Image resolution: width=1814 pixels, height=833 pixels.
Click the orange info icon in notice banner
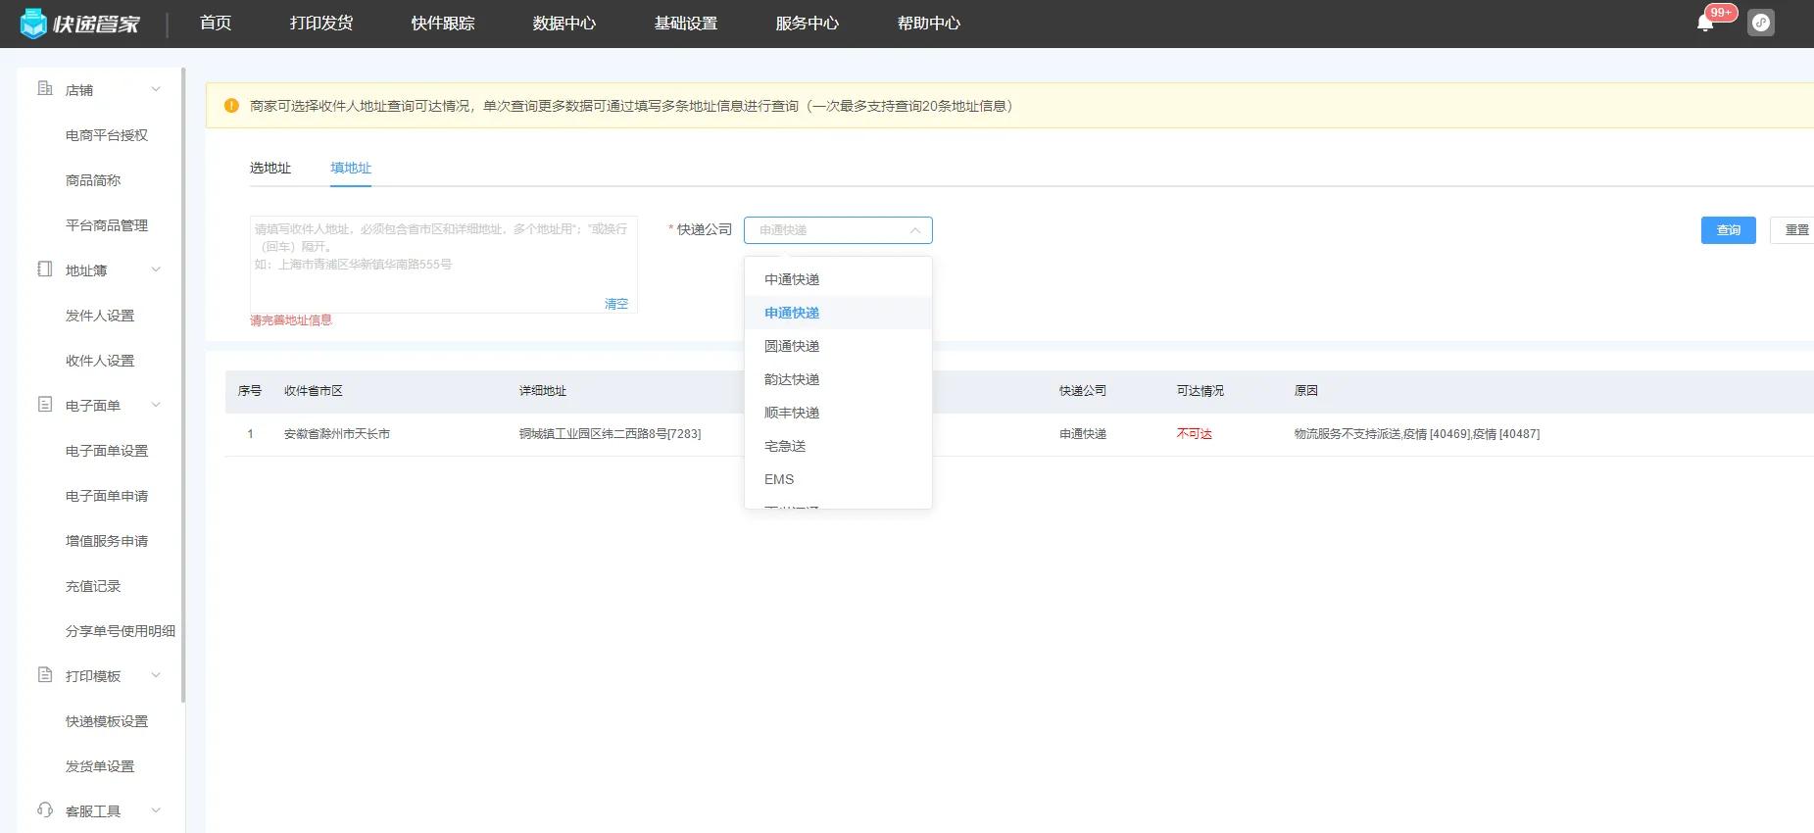click(x=231, y=106)
